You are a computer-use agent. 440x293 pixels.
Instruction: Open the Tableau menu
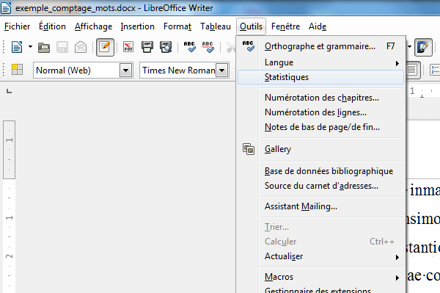coord(216,26)
